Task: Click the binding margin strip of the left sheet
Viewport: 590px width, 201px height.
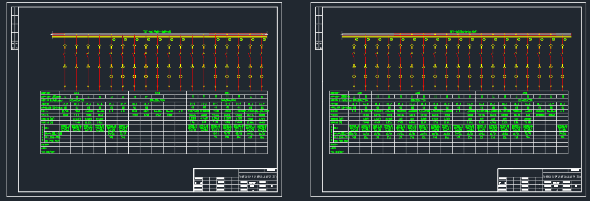Action: point(15,28)
